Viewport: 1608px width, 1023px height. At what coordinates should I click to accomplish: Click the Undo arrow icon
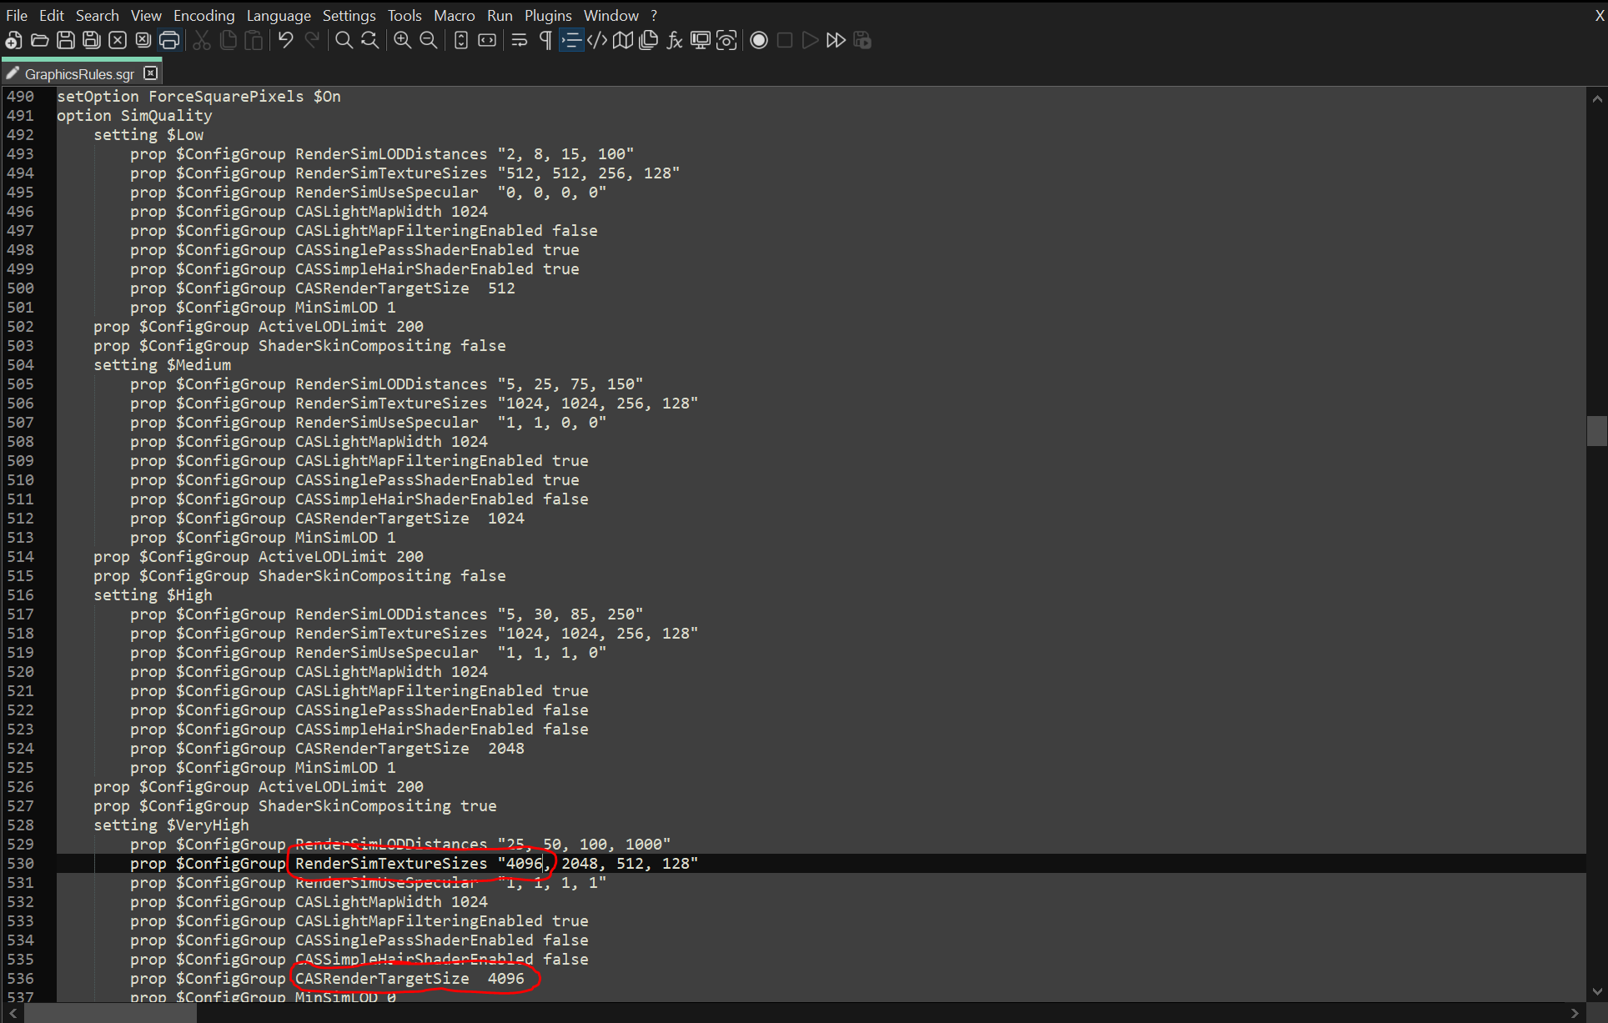(285, 40)
